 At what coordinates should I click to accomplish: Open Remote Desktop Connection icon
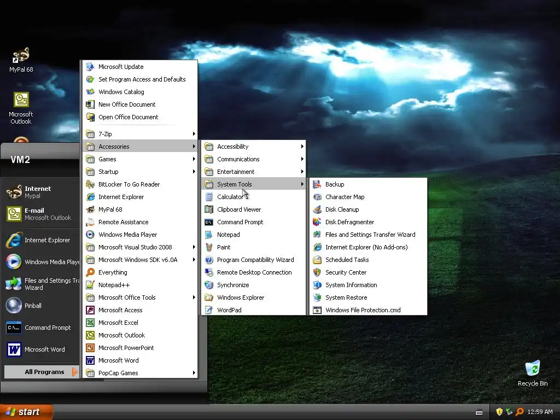click(x=209, y=272)
